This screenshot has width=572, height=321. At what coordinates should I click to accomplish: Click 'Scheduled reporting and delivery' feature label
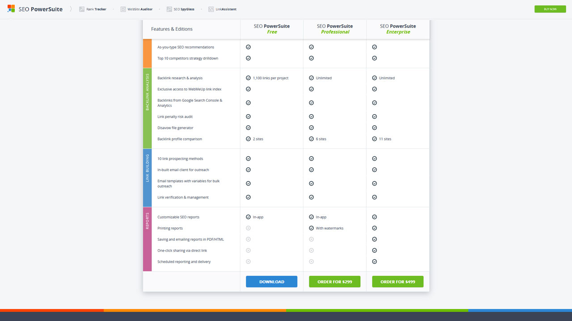click(184, 262)
